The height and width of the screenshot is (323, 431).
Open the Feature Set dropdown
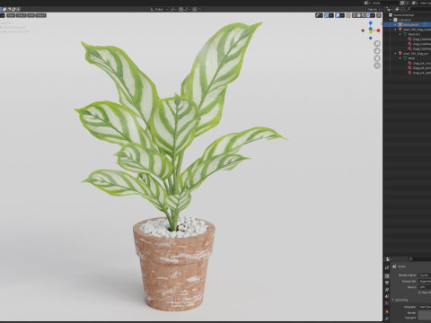[425, 281]
